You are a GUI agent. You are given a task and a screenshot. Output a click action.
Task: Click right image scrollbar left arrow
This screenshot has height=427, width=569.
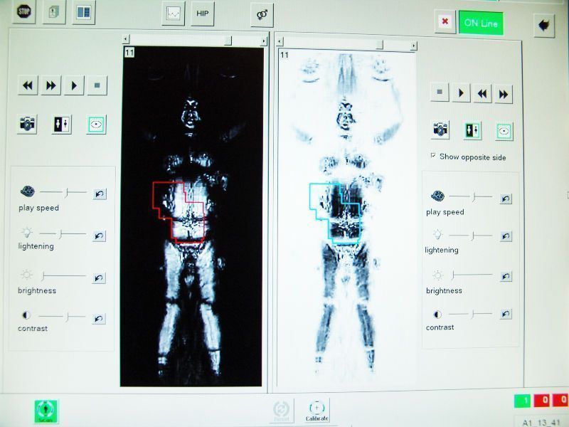(280, 42)
